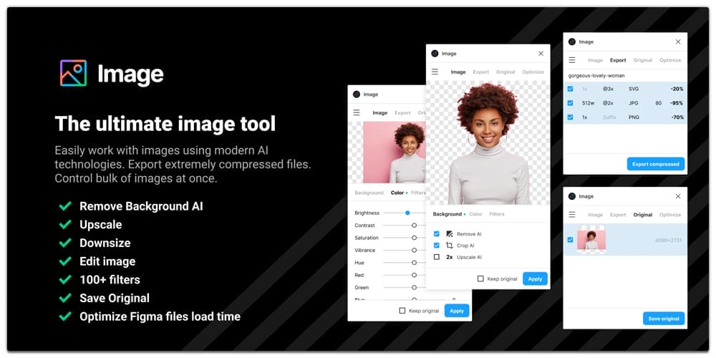Click the plugin logo in the Export window header
The image size is (716, 358).
point(571,42)
